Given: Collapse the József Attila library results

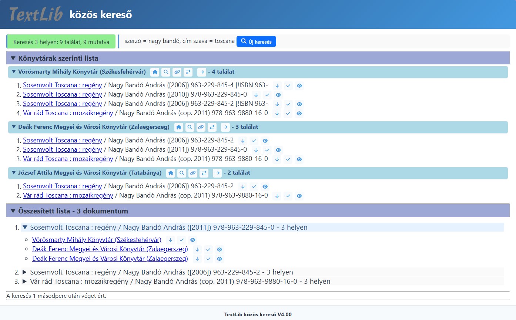Looking at the screenshot, I should tap(14, 173).
